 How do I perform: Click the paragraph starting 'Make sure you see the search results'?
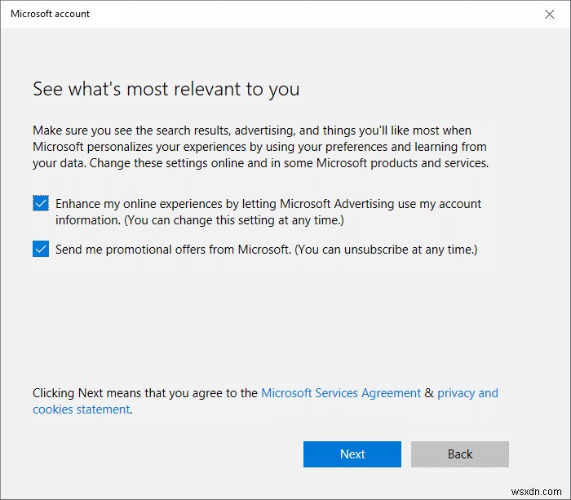(x=260, y=147)
